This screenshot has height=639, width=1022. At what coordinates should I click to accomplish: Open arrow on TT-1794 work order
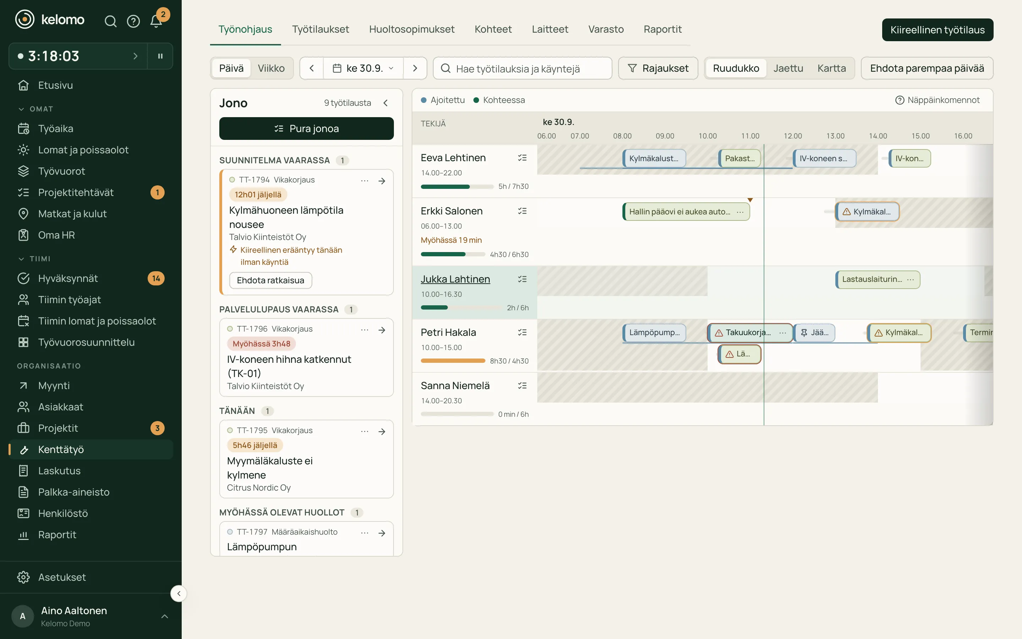382,181
